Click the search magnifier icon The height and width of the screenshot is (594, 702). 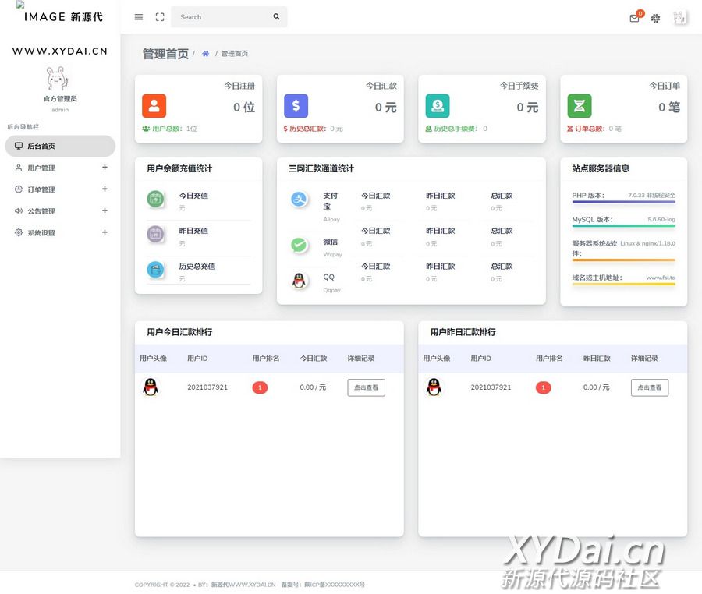(276, 16)
